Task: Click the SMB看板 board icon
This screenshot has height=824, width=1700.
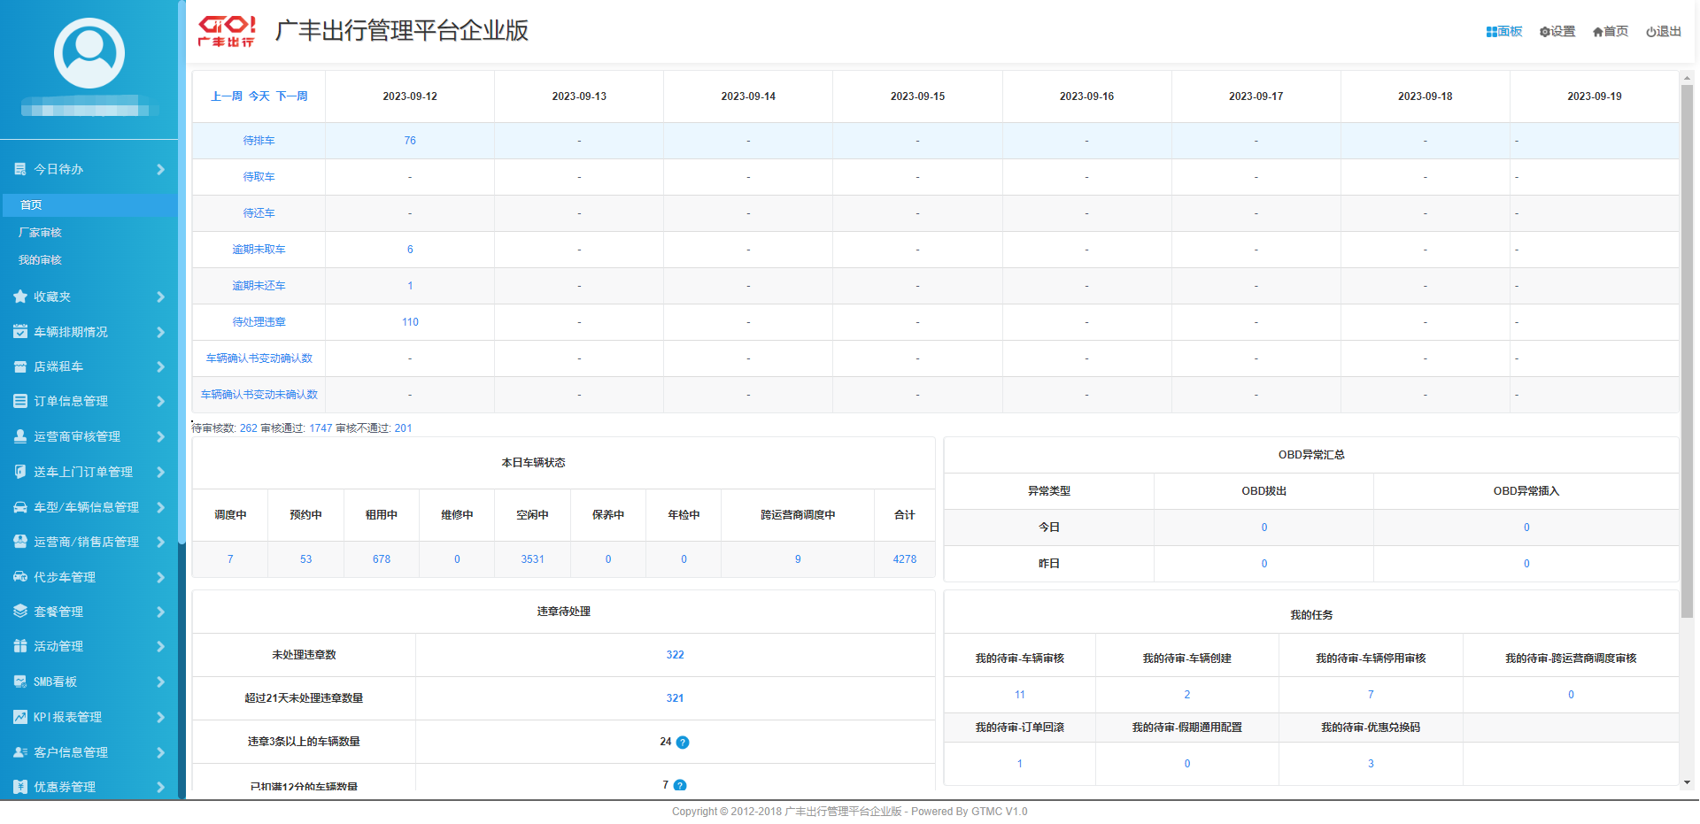Action: tap(20, 682)
